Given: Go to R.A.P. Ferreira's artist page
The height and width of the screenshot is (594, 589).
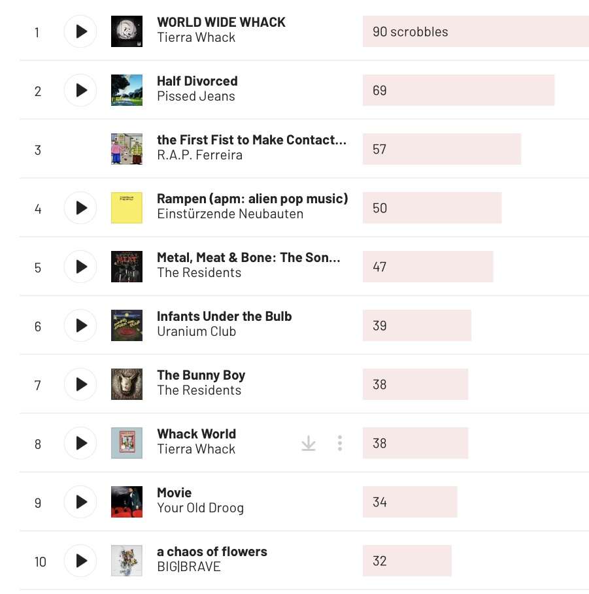Looking at the screenshot, I should click(x=199, y=156).
